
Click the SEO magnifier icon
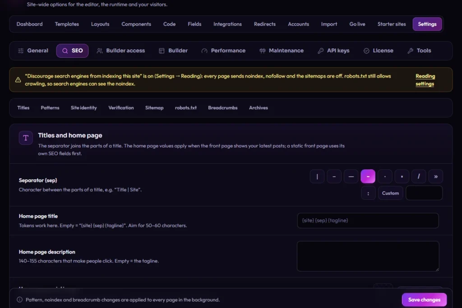coord(65,51)
